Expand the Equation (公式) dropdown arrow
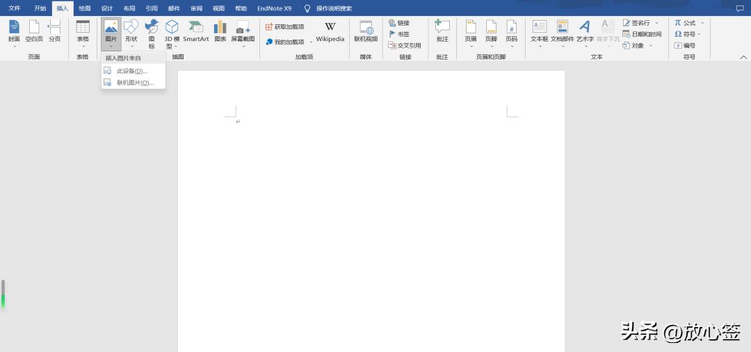 point(702,23)
